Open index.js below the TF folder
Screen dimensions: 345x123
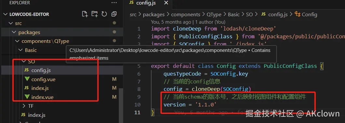[37, 115]
